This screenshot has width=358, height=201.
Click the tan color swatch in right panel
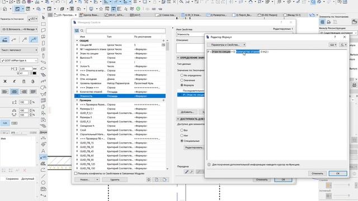coord(328,185)
